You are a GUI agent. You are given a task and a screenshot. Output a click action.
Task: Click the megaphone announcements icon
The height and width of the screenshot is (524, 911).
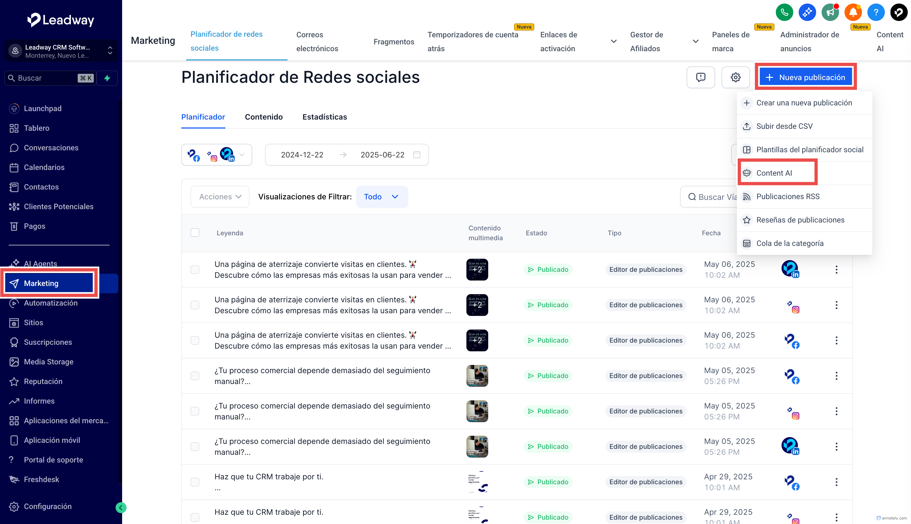click(x=830, y=13)
